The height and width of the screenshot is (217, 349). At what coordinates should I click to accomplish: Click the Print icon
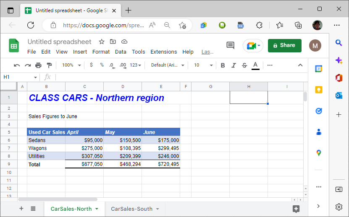tap(39, 65)
